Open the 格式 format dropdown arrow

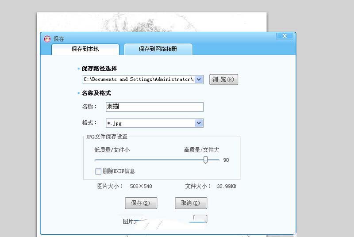pyautogui.click(x=199, y=123)
